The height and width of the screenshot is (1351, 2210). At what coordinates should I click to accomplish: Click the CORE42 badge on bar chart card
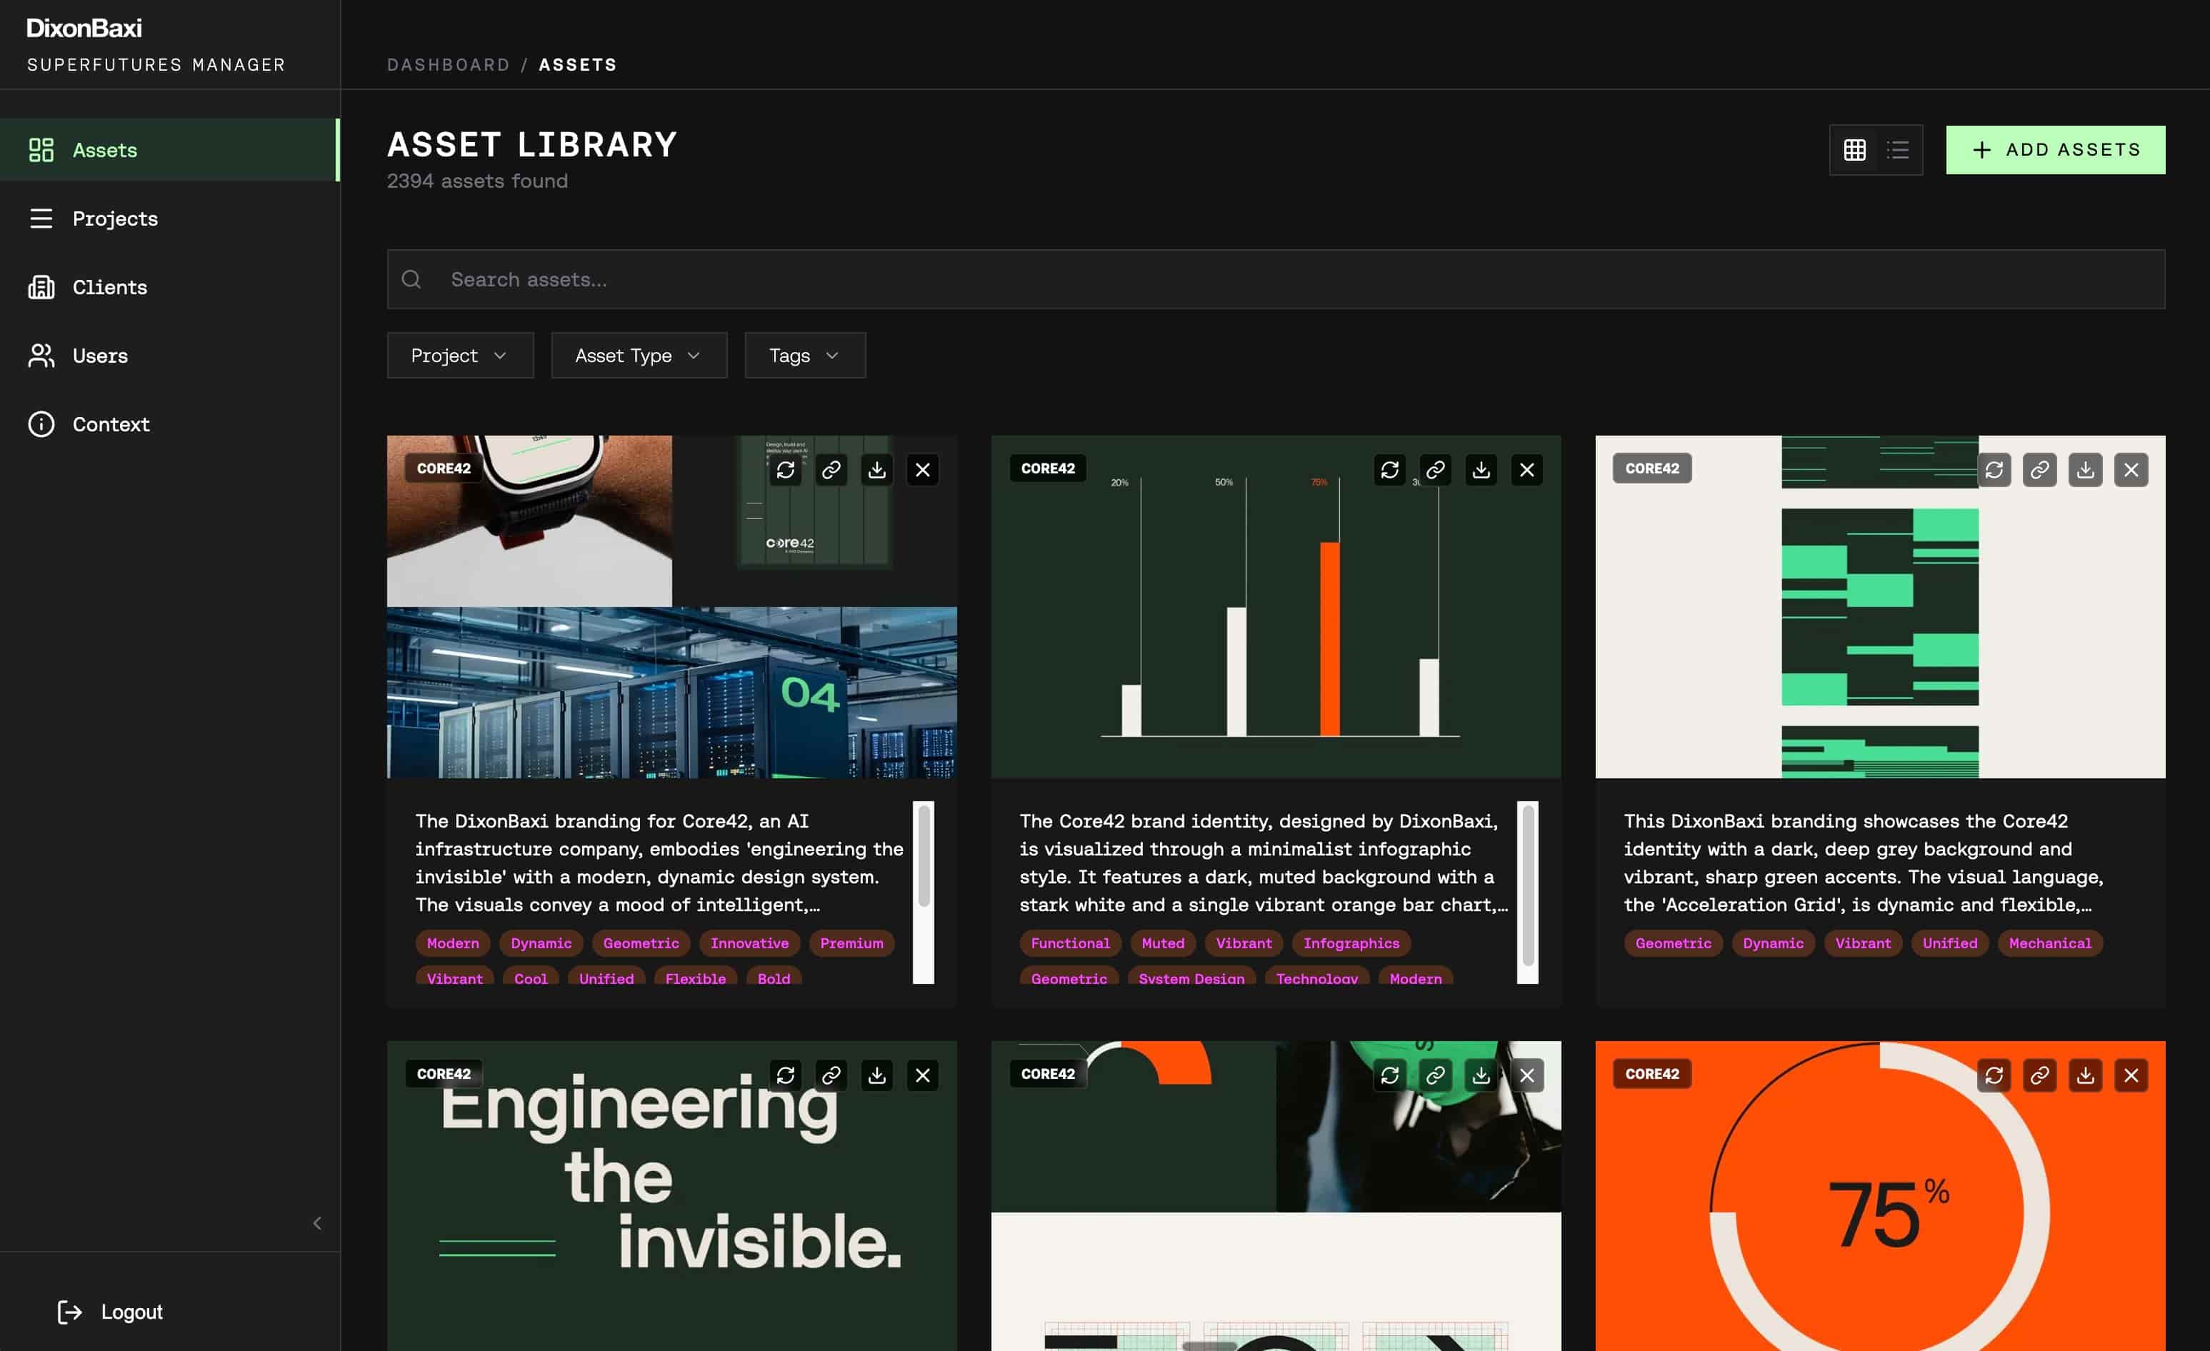(x=1048, y=468)
